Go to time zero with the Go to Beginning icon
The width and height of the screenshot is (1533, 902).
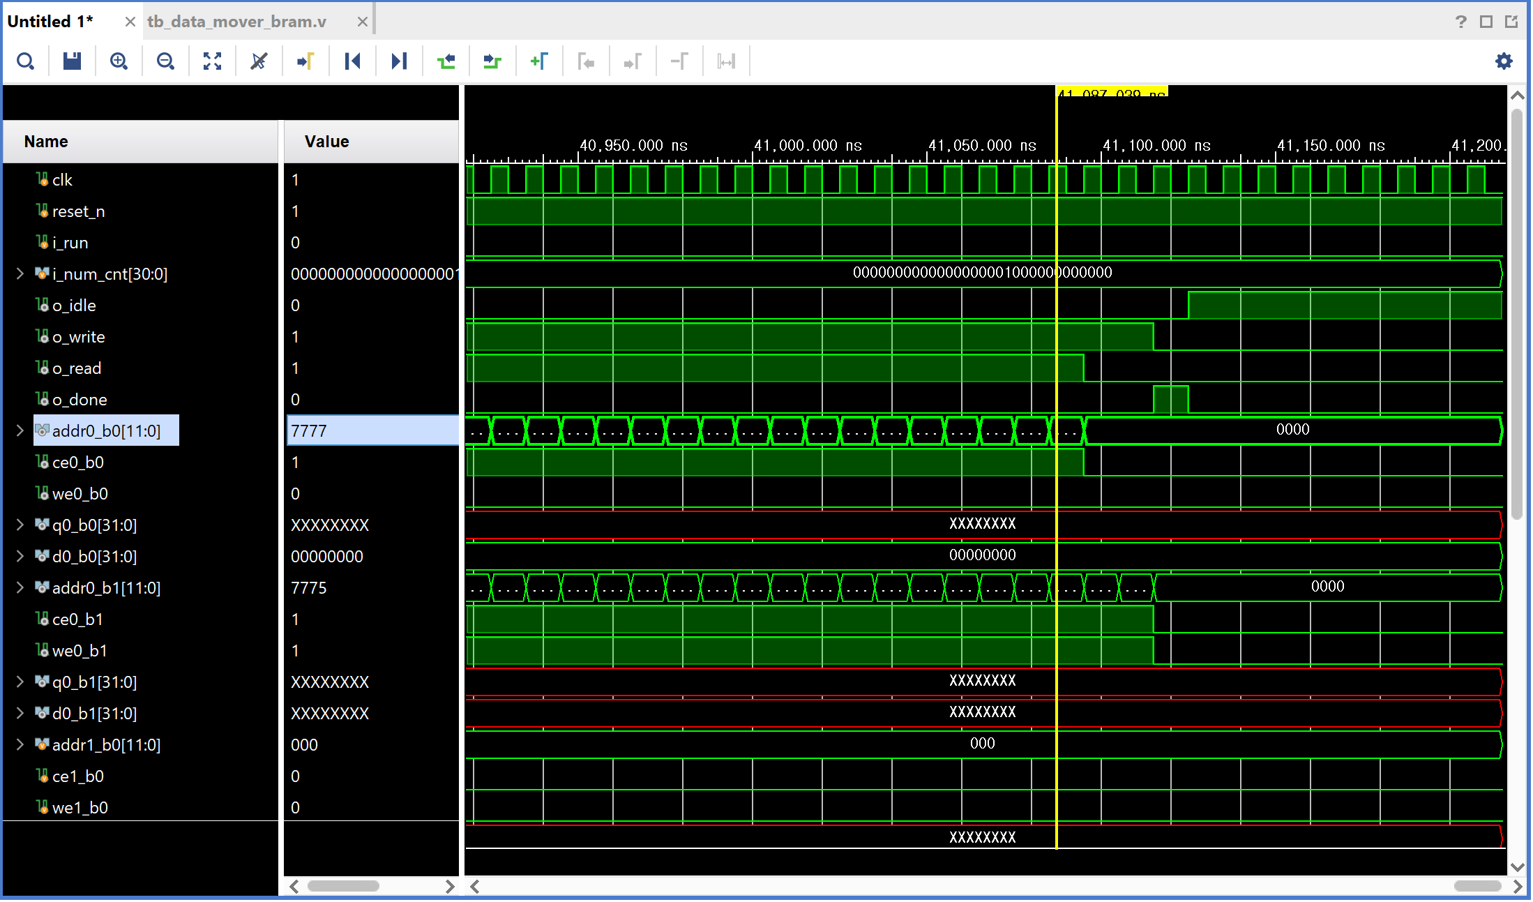click(353, 61)
